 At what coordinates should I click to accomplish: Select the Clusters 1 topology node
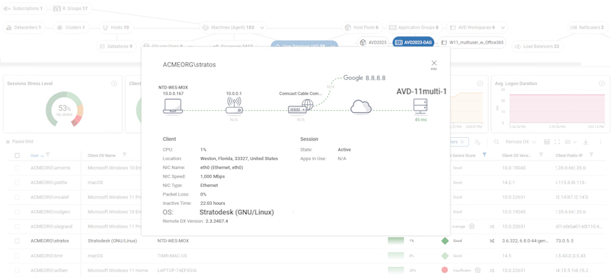point(71,28)
